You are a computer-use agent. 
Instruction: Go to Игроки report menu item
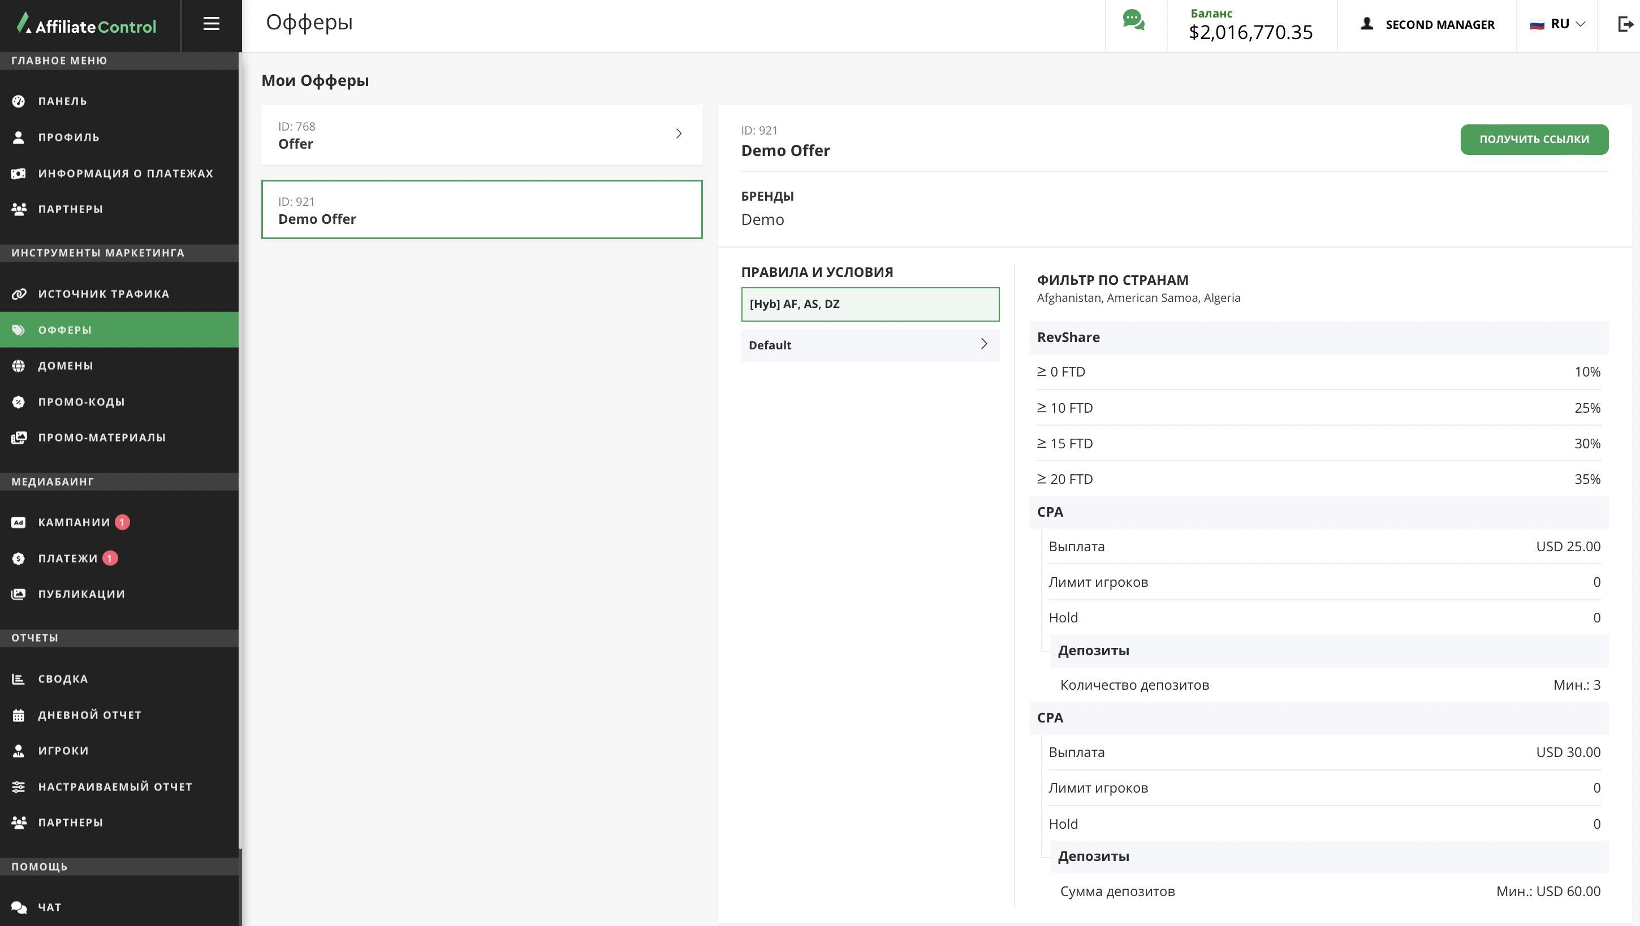[63, 751]
